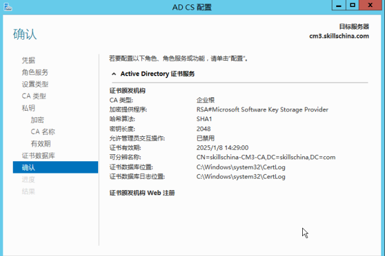Image resolution: width=385 pixels, height=256 pixels.
Task: Maximize the AD CS 配置 window
Action: pyautogui.click(x=352, y=6)
